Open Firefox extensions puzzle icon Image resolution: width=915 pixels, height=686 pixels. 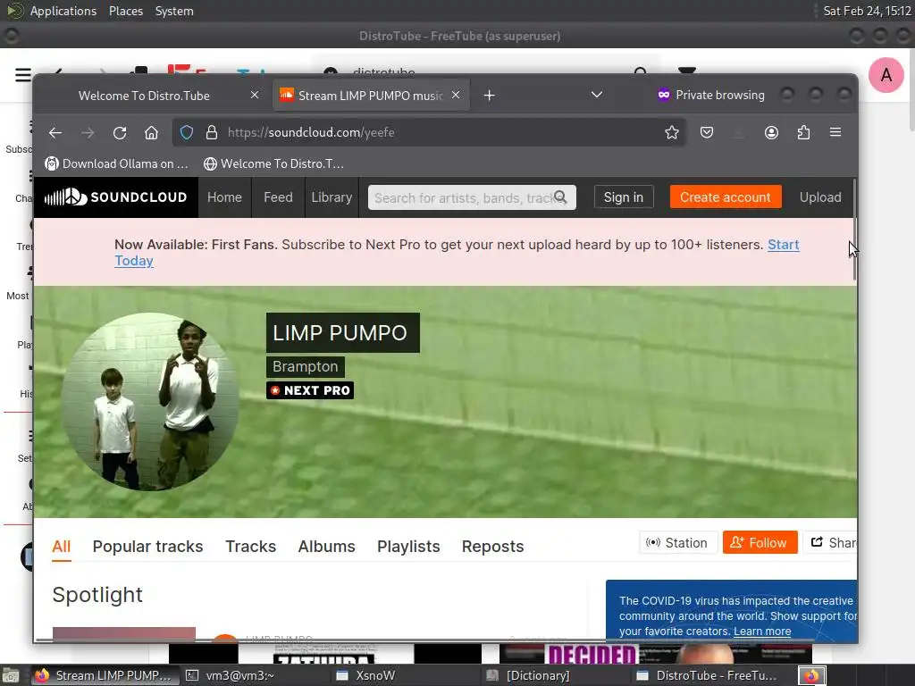[803, 132]
